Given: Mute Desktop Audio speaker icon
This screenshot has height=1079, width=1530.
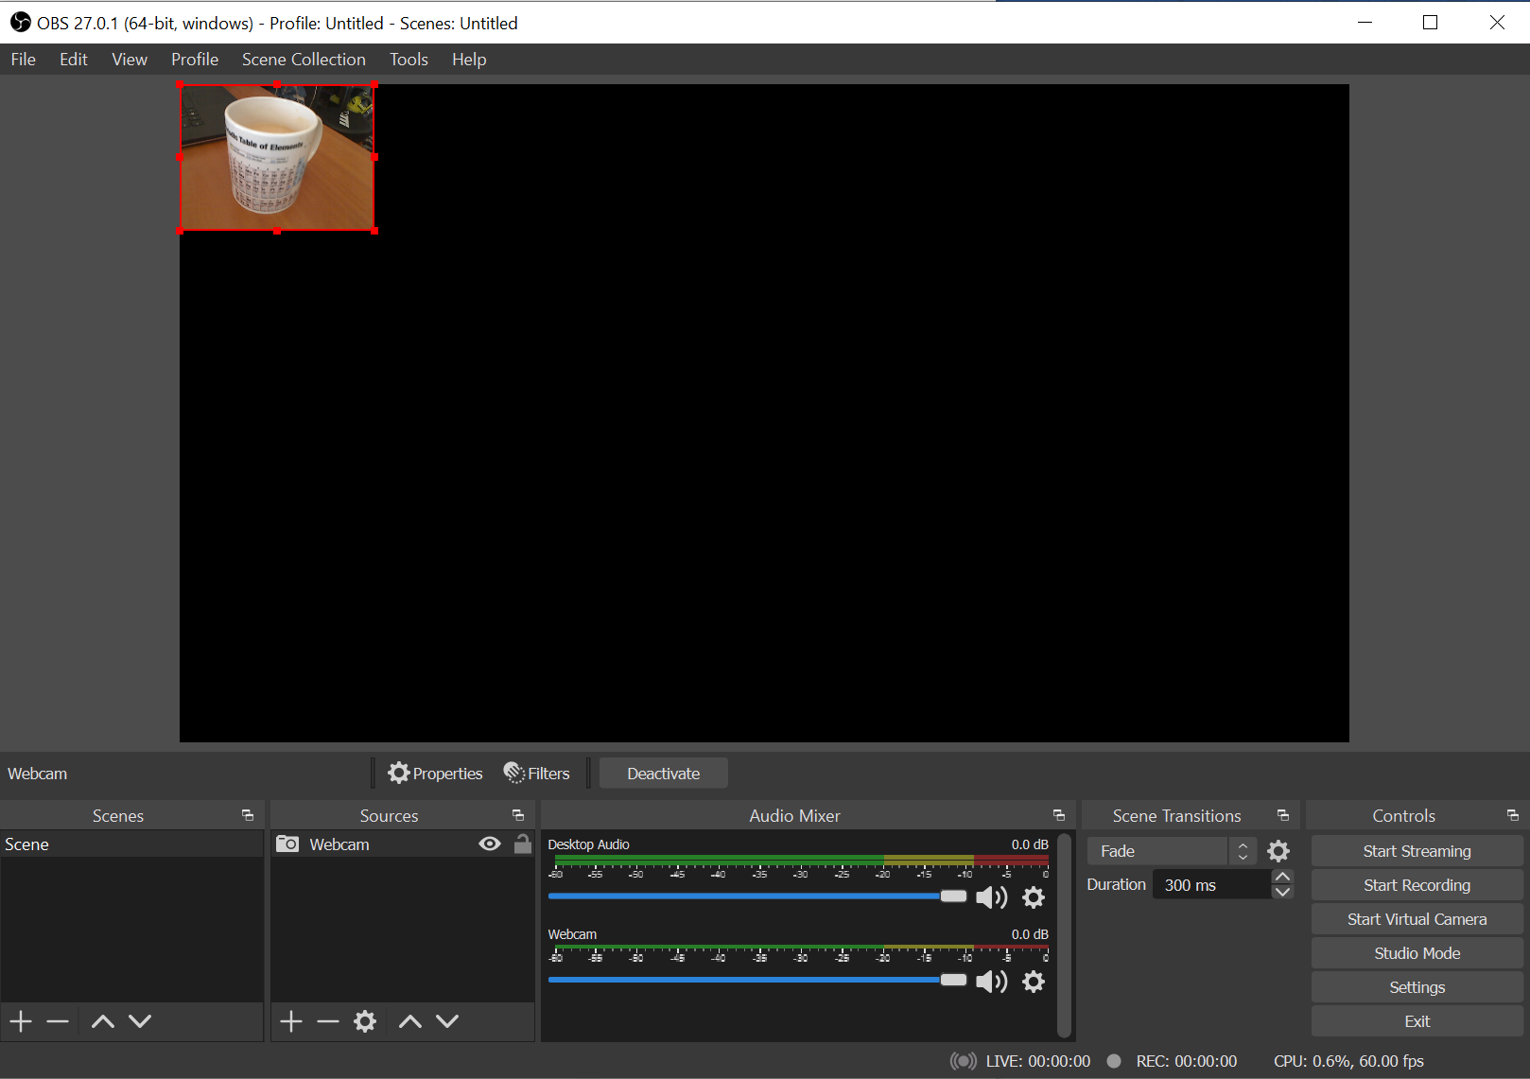Looking at the screenshot, I should point(990,897).
